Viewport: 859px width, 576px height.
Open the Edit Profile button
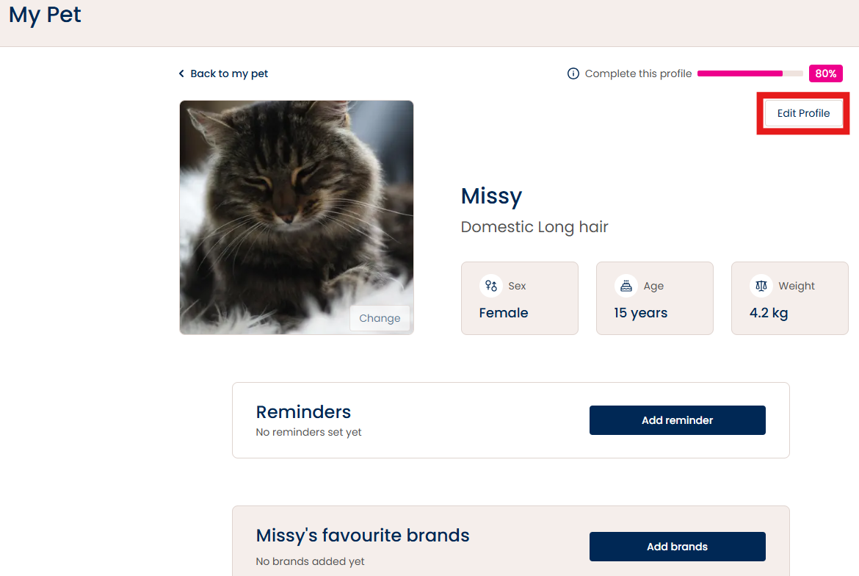[803, 113]
